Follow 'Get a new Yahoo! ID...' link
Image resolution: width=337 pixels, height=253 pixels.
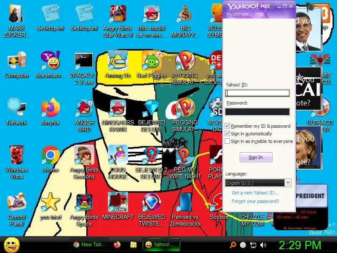tap(255, 193)
